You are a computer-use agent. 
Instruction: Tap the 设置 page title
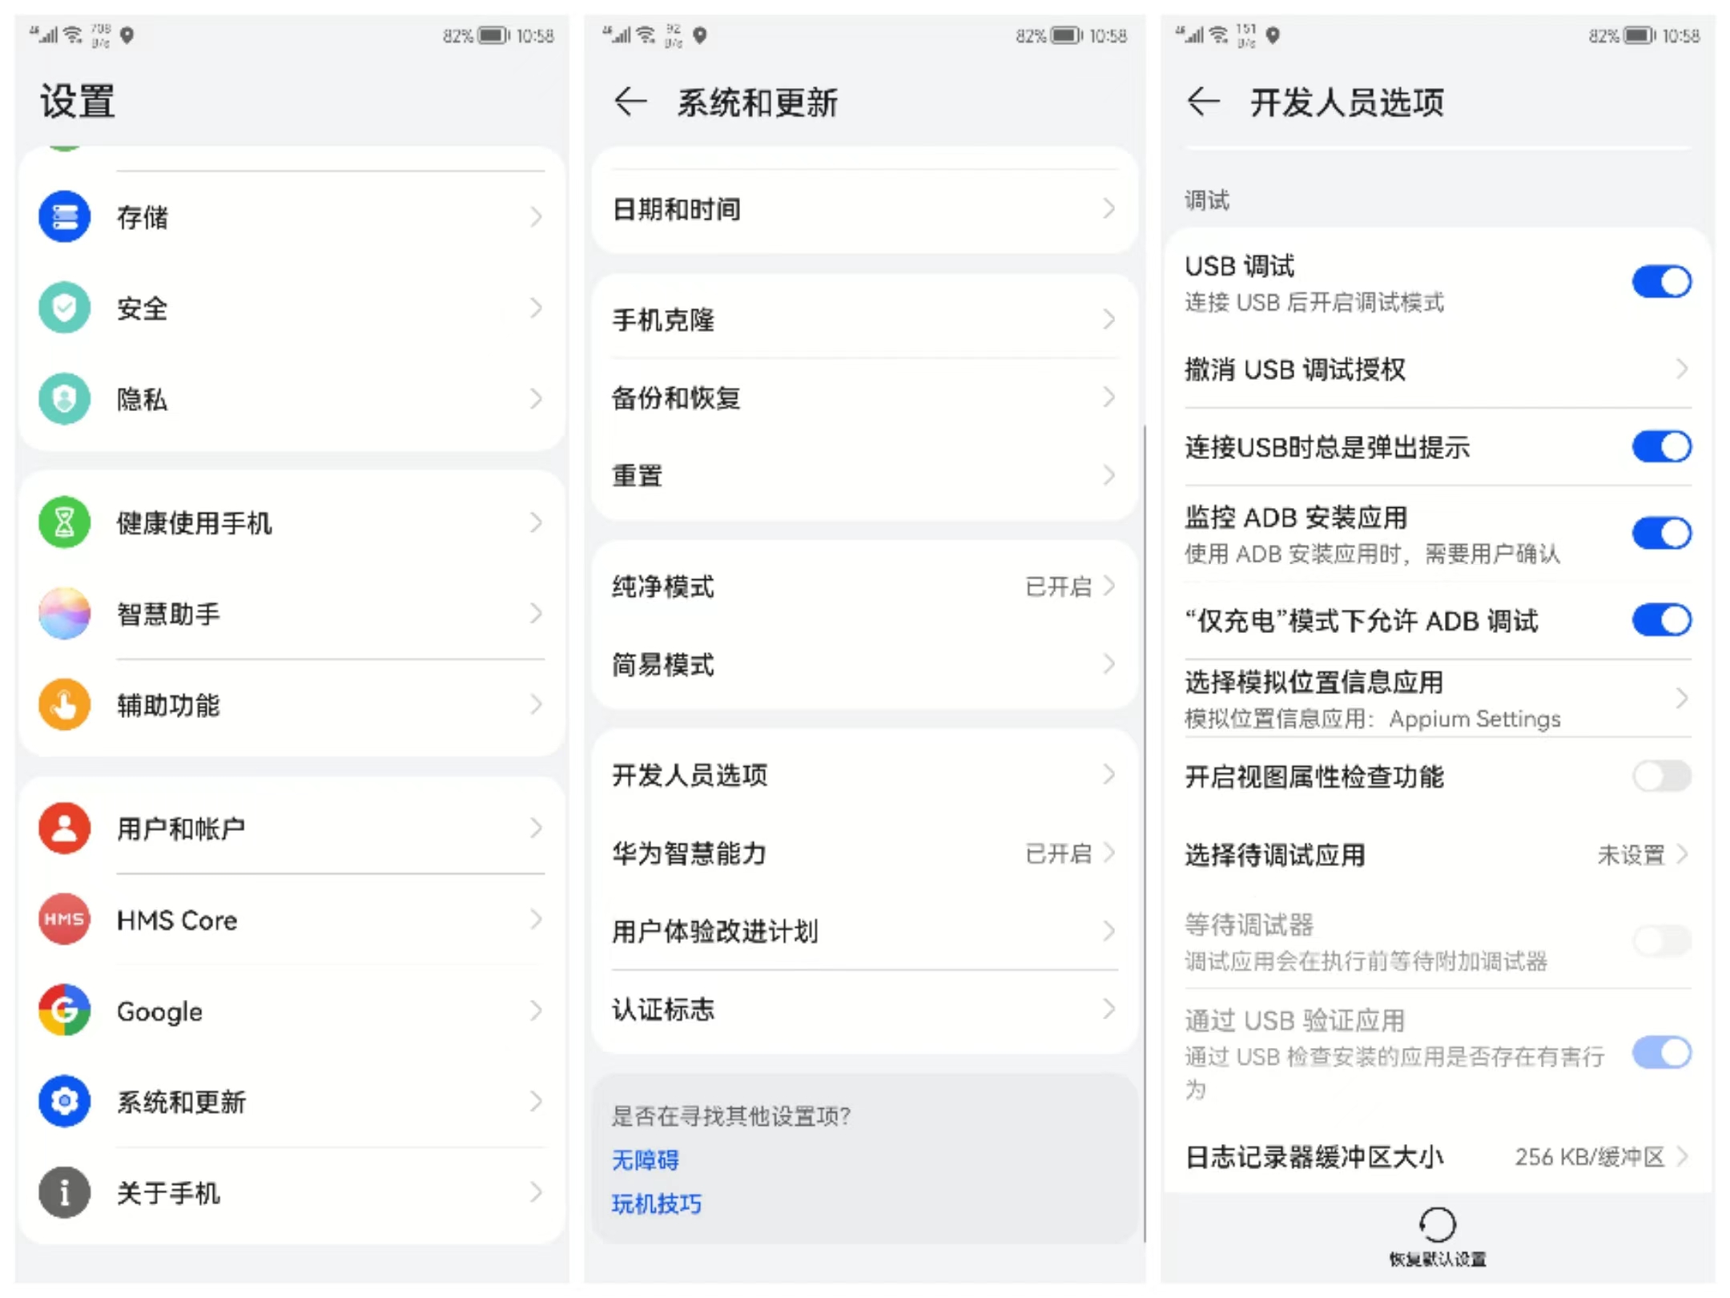pyautogui.click(x=78, y=102)
